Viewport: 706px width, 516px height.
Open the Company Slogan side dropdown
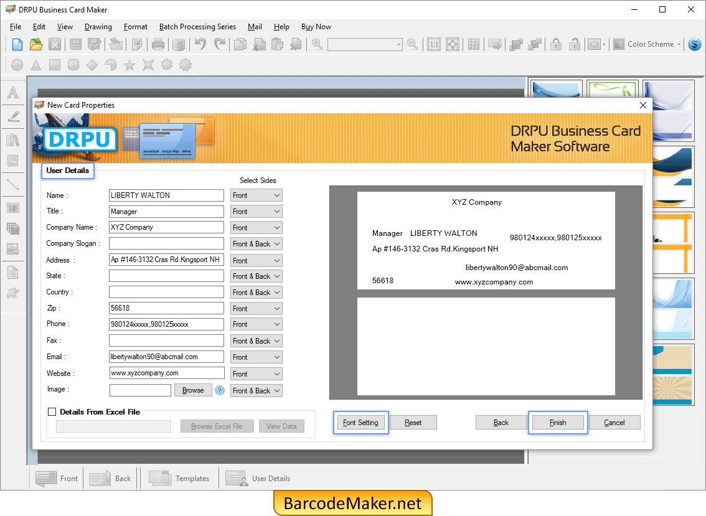click(257, 244)
